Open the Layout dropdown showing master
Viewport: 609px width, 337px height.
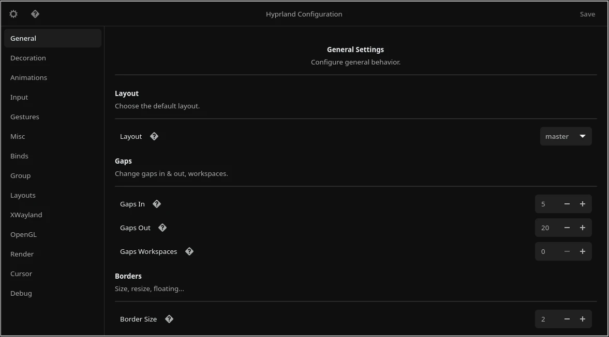566,136
